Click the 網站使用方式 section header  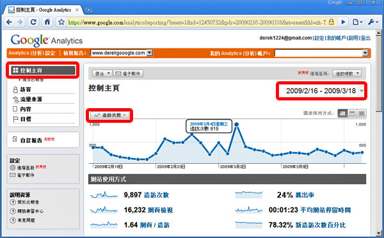(x=227, y=179)
